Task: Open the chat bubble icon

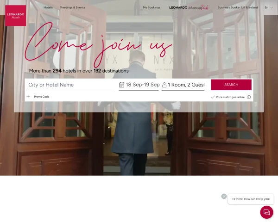Action: [266, 212]
